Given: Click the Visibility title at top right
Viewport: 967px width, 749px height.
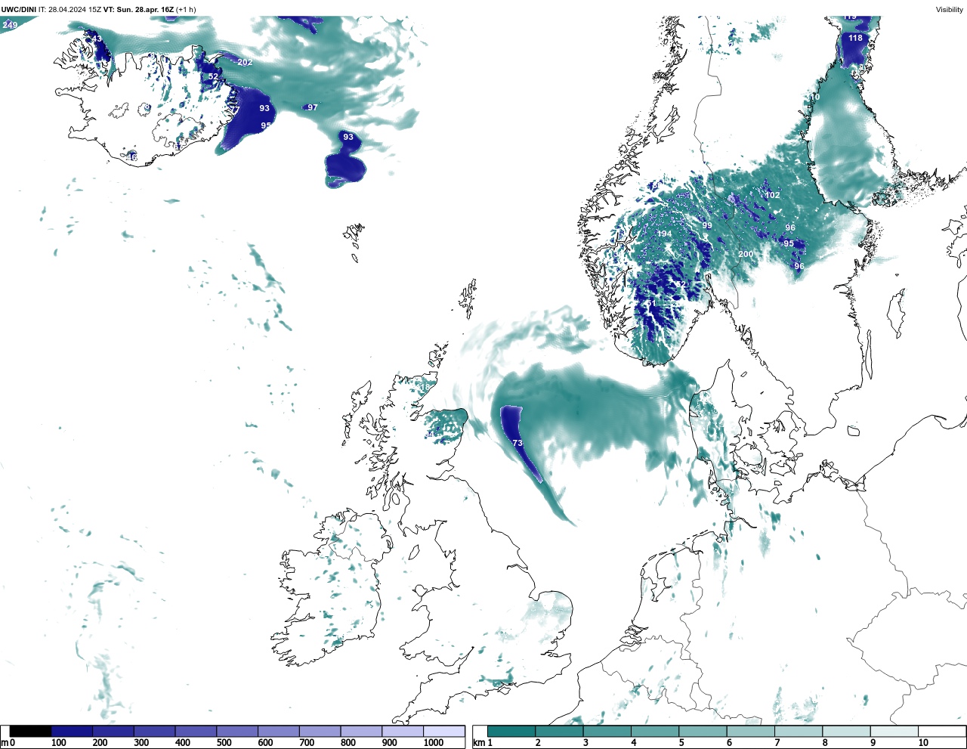Looking at the screenshot, I should [x=950, y=10].
